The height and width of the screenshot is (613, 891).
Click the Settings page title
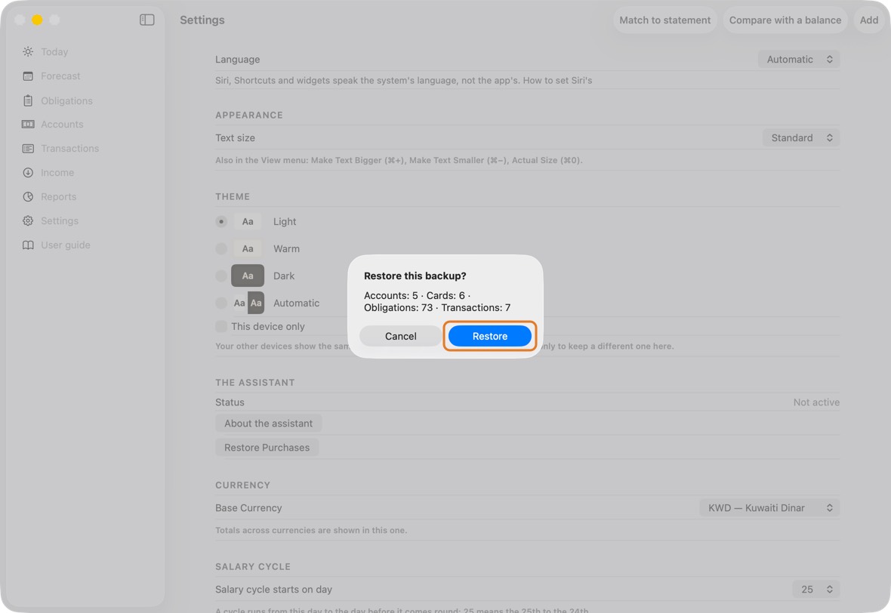(202, 20)
